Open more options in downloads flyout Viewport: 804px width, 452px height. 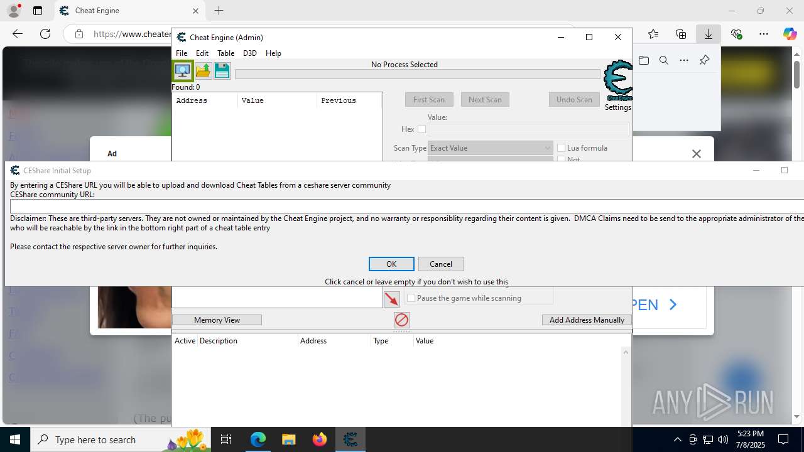[x=684, y=60]
